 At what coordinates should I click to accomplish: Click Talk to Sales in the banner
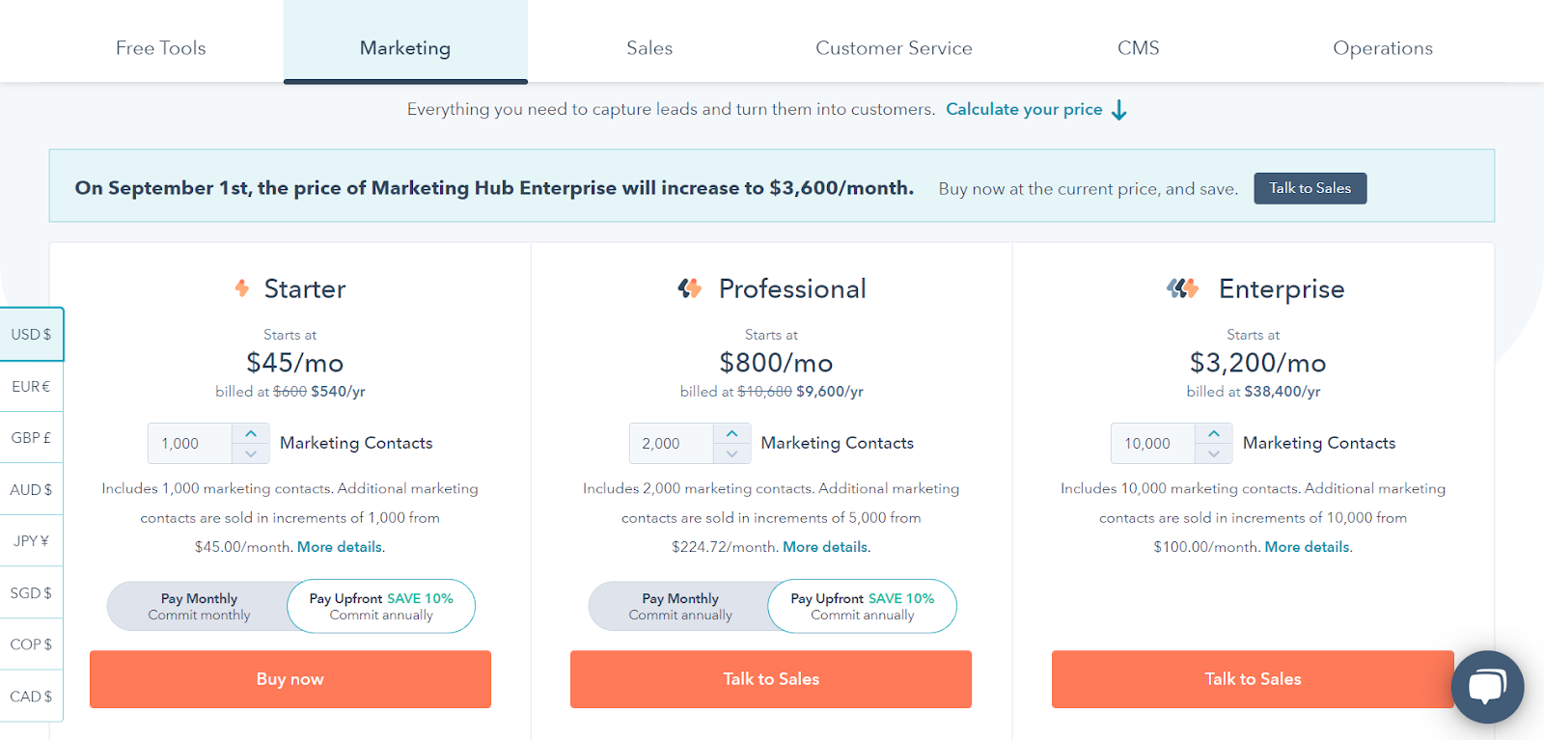tap(1310, 188)
